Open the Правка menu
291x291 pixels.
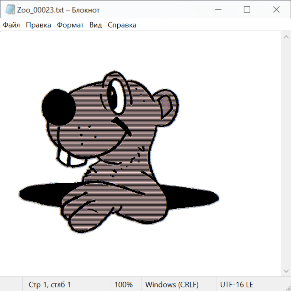[x=38, y=25]
